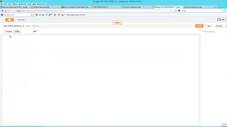Click the link chain toolbar icon
The height and width of the screenshot is (127, 227).
pyautogui.click(x=50, y=15)
